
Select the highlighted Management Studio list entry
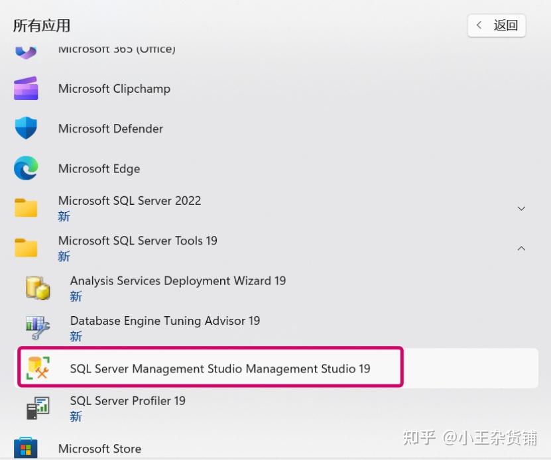coord(219,369)
